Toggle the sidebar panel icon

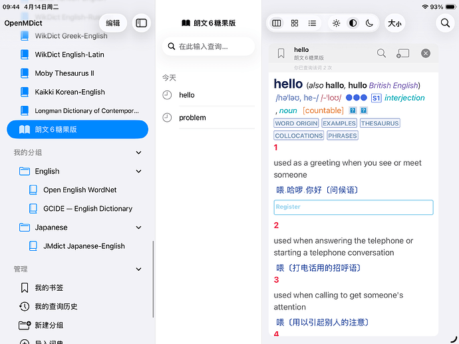coord(142,23)
